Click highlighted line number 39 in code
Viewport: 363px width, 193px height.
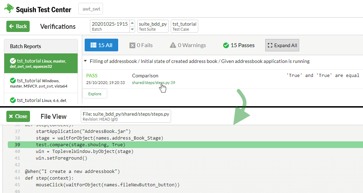17,145
